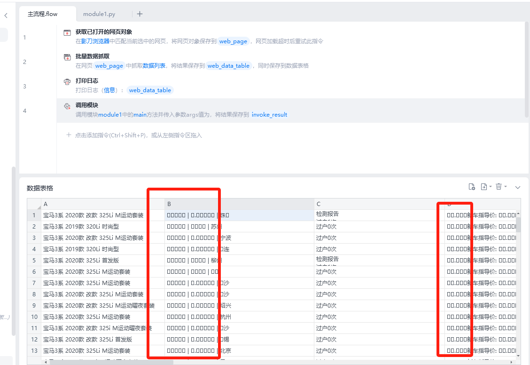Click the web page object icon on step 1
This screenshot has width=530, height=365.
[67, 33]
